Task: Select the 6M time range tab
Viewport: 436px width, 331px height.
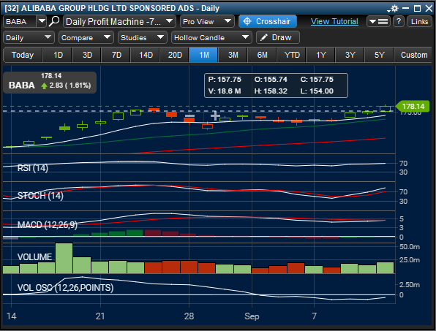Action: 262,55
